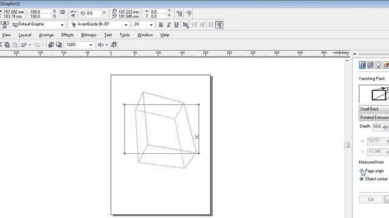The image size is (389, 218).
Task: Click the horizontal scale percent field
Action: click(40, 12)
